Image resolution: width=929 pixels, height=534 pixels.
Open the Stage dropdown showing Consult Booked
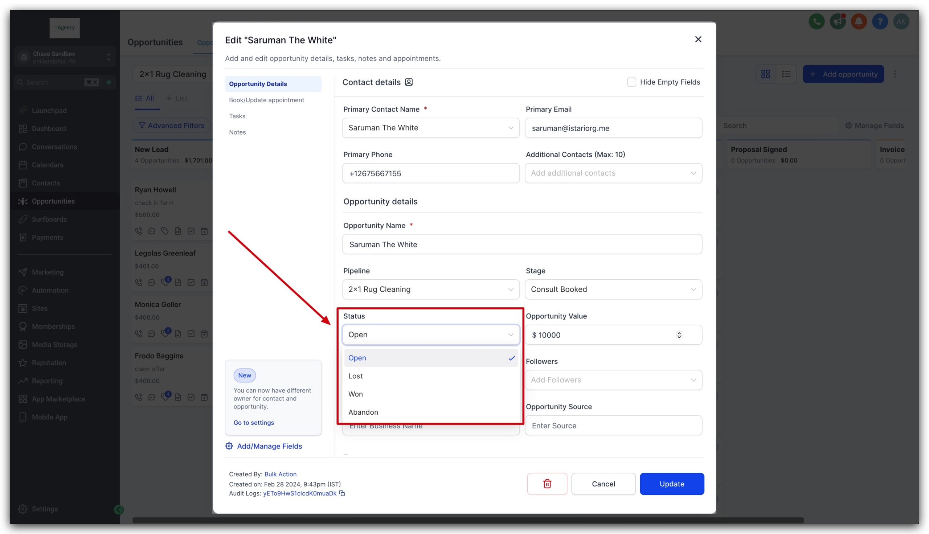point(613,289)
